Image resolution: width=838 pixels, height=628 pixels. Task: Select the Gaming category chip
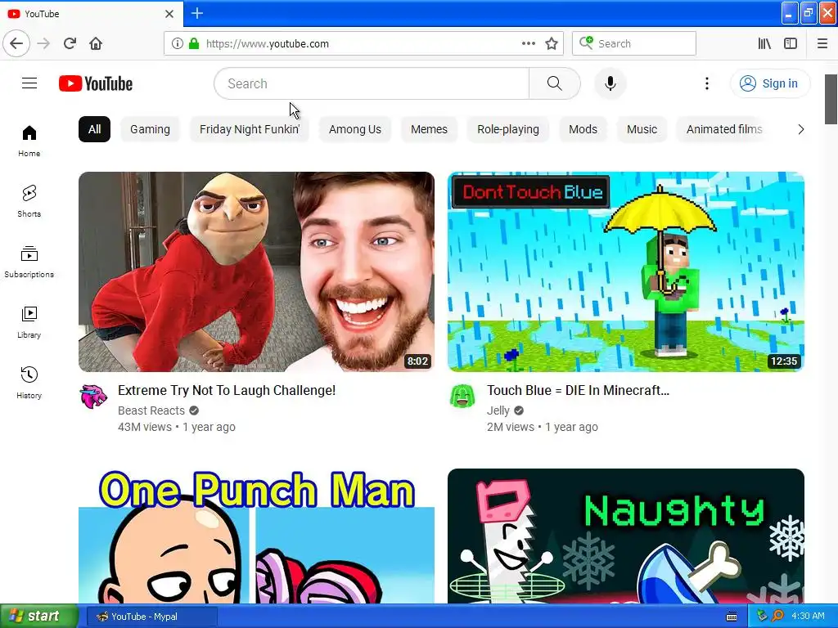[x=151, y=129]
